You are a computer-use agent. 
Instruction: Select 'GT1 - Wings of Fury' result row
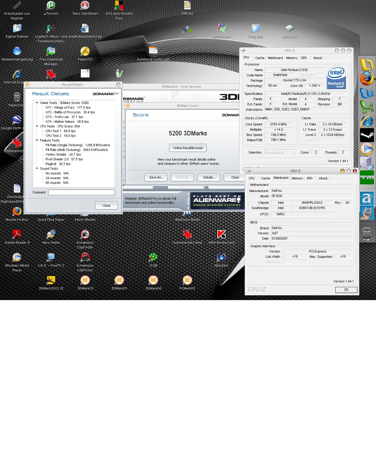pos(68,107)
